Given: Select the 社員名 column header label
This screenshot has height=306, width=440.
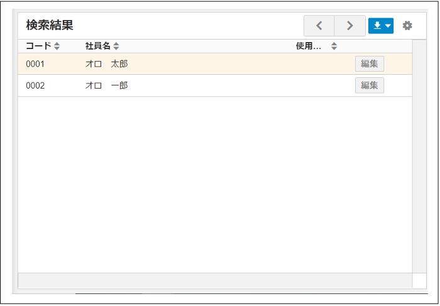Looking at the screenshot, I should [97, 46].
